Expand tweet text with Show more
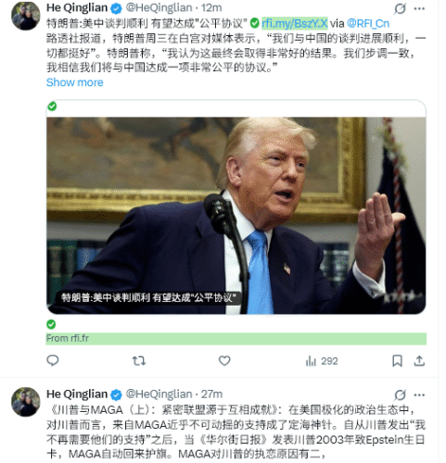The width and height of the screenshot is (446, 463). pos(75,82)
